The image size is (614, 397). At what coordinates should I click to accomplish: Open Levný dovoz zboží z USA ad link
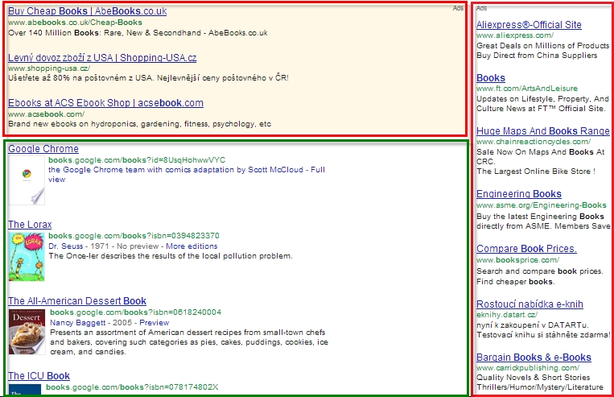[x=102, y=58]
